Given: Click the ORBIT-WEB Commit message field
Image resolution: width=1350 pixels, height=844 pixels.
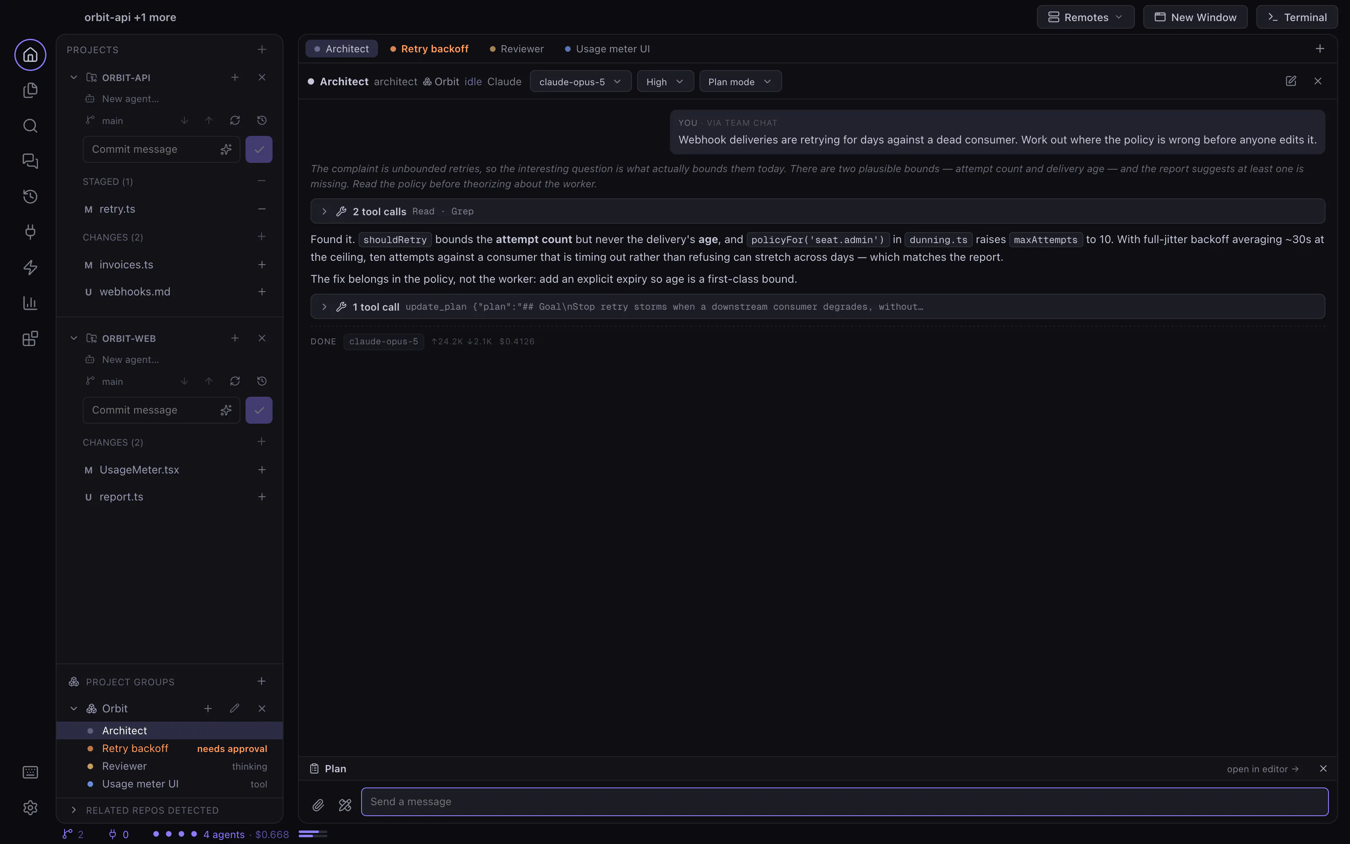Looking at the screenshot, I should (x=161, y=410).
